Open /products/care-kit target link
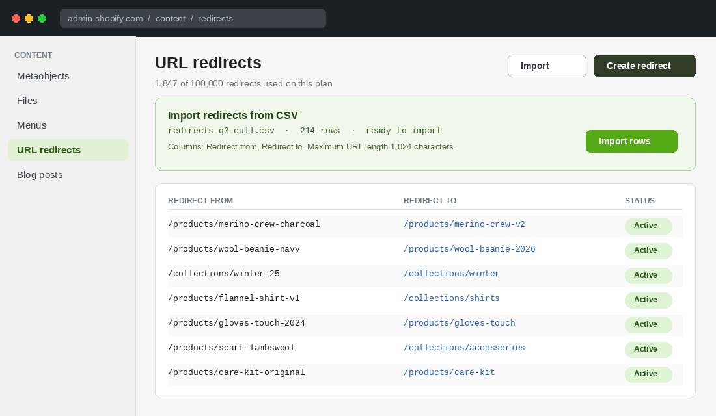This screenshot has width=716, height=416. [x=449, y=372]
